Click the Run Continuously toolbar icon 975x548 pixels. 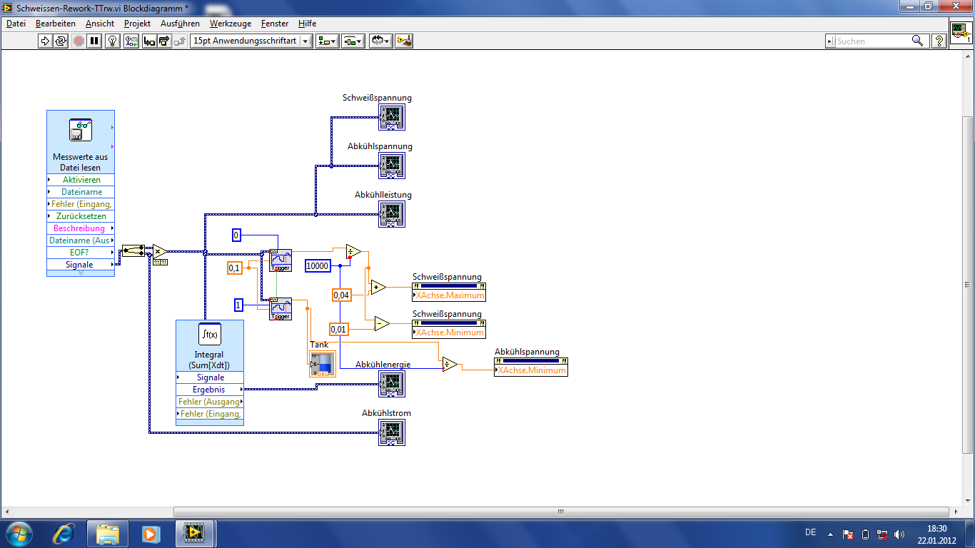point(61,41)
